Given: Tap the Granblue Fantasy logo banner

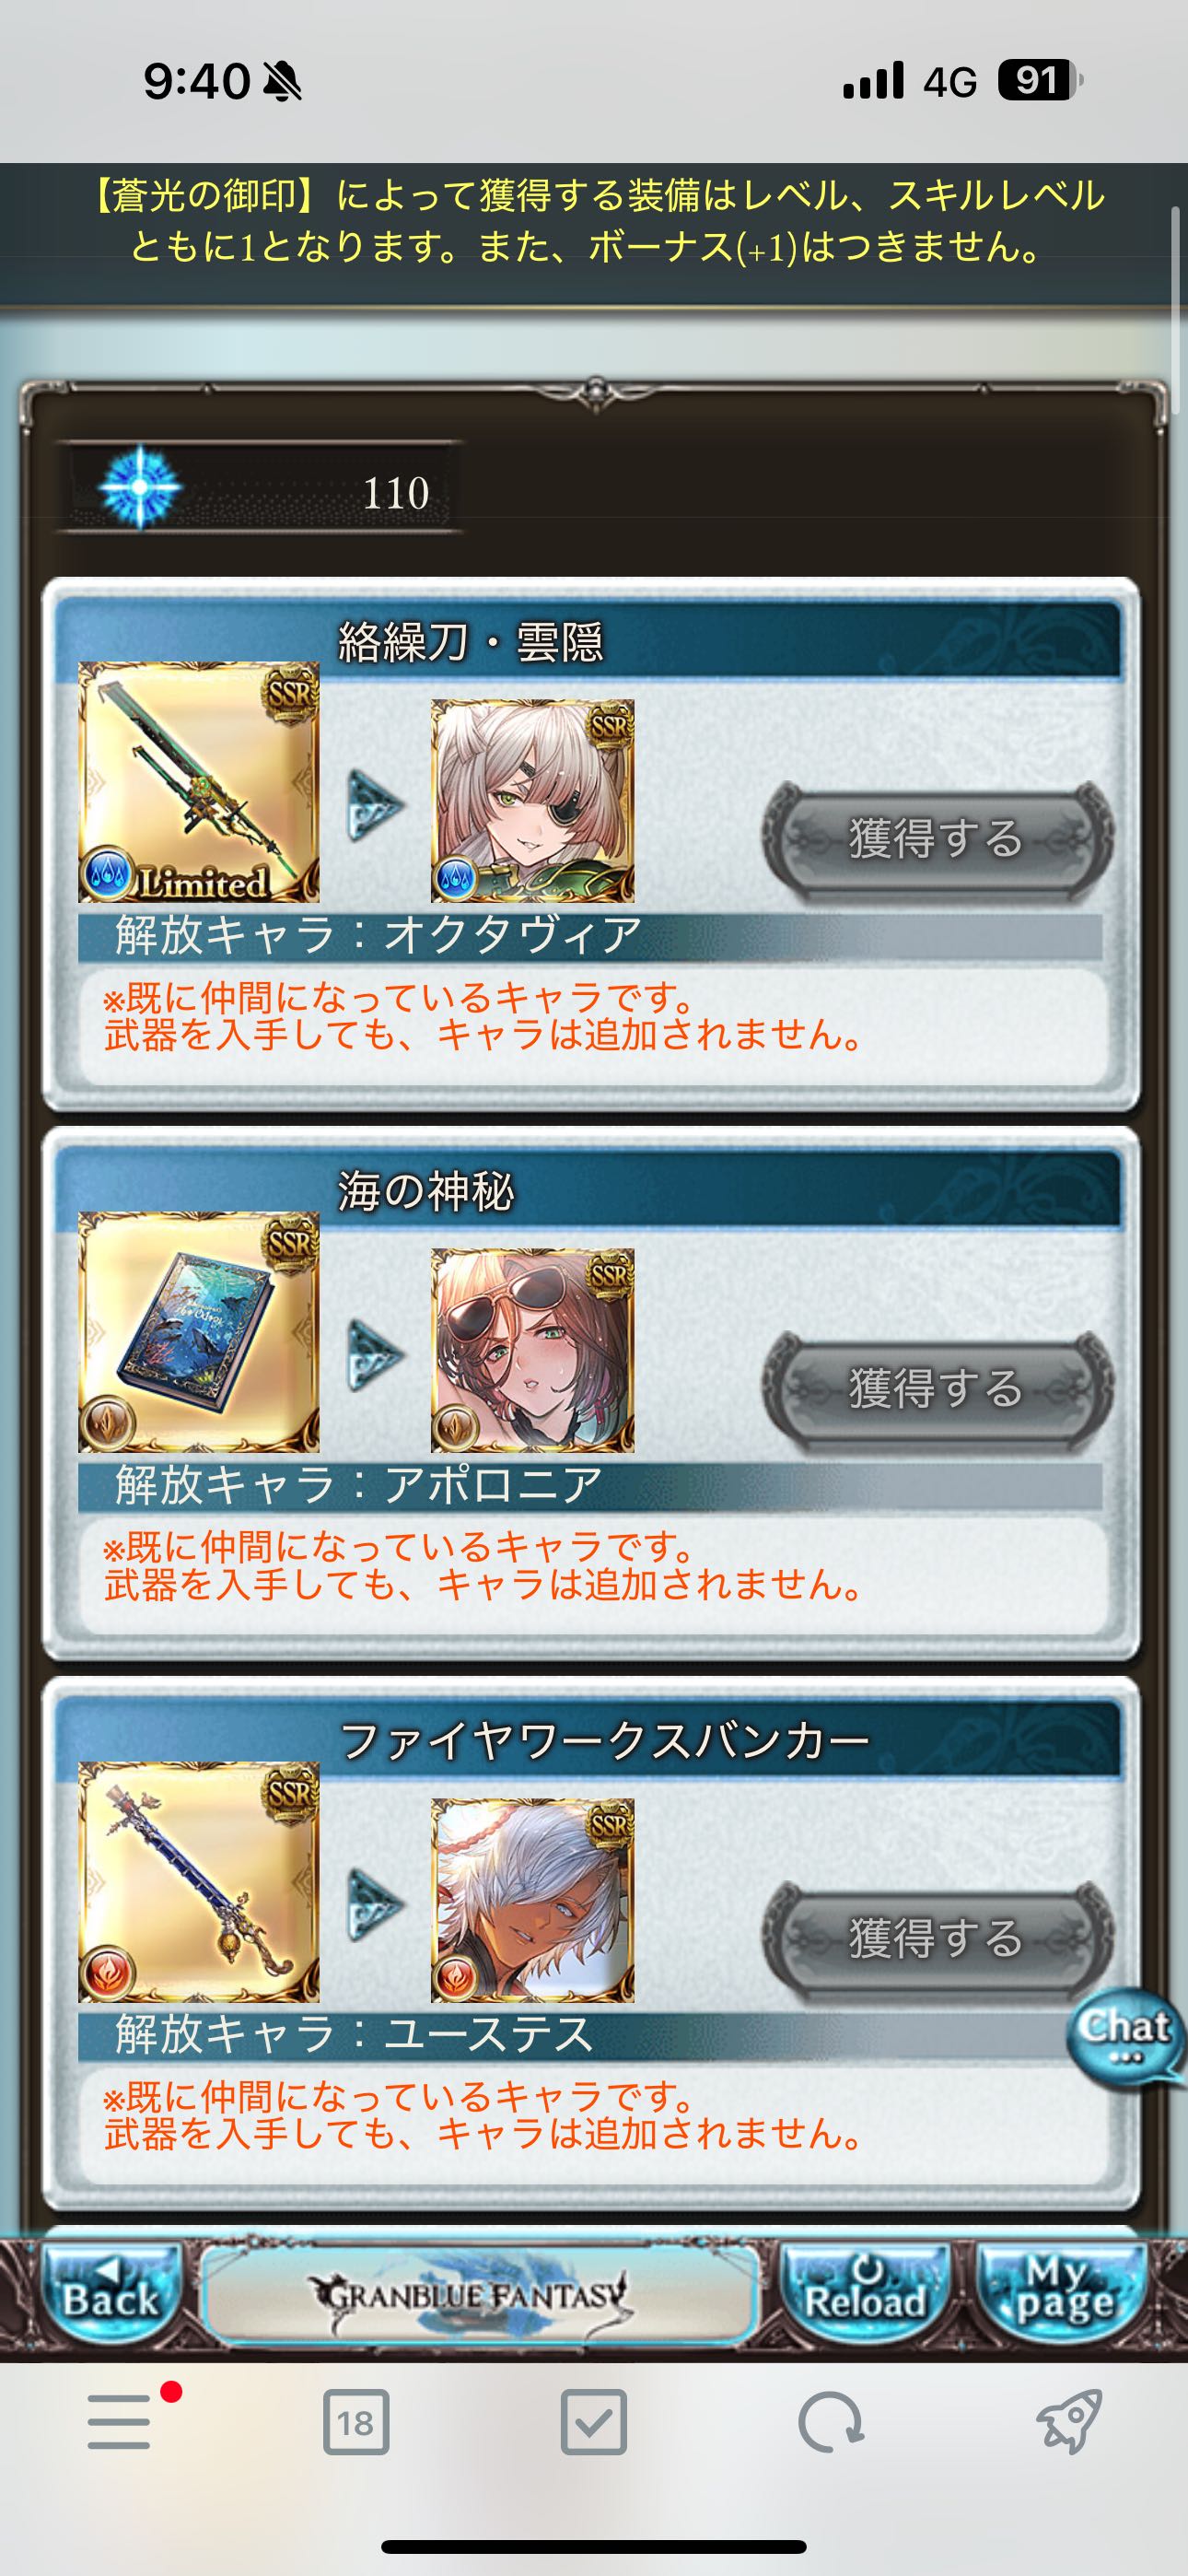Looking at the screenshot, I should coord(478,2295).
